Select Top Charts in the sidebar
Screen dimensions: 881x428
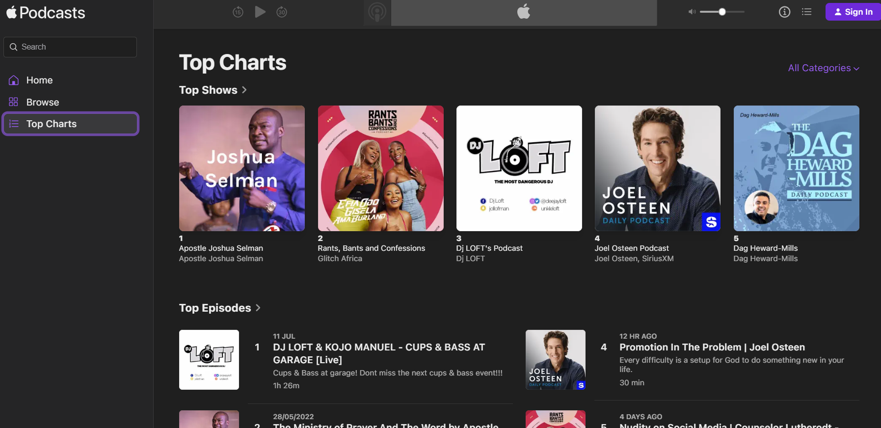[51, 124]
